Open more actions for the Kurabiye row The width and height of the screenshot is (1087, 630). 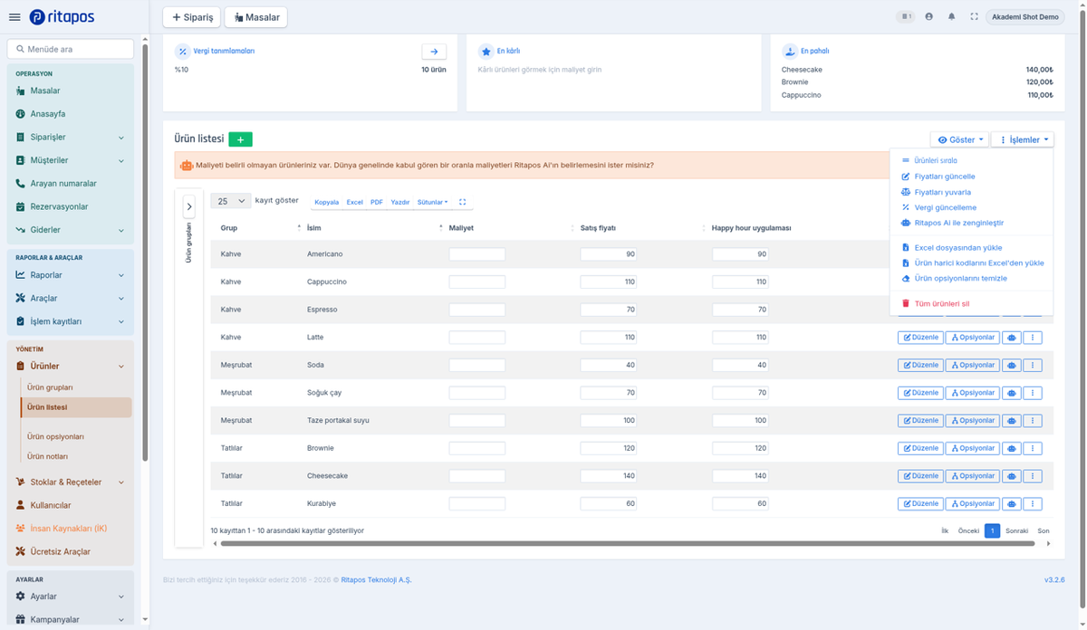[1033, 503]
